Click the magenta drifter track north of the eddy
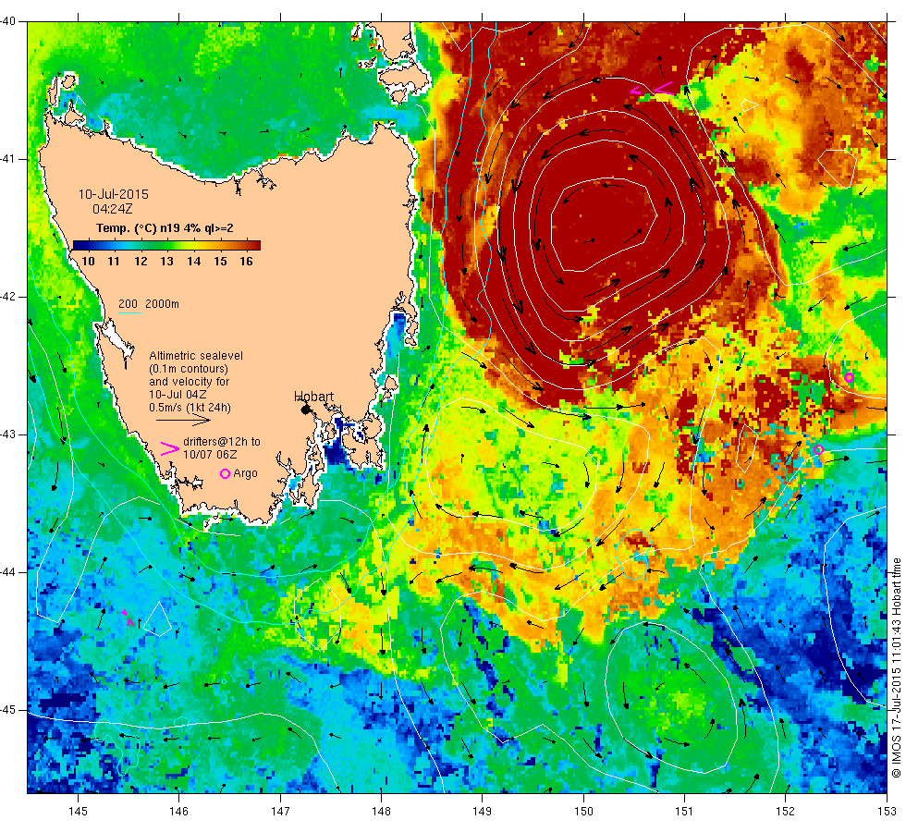 653,90
